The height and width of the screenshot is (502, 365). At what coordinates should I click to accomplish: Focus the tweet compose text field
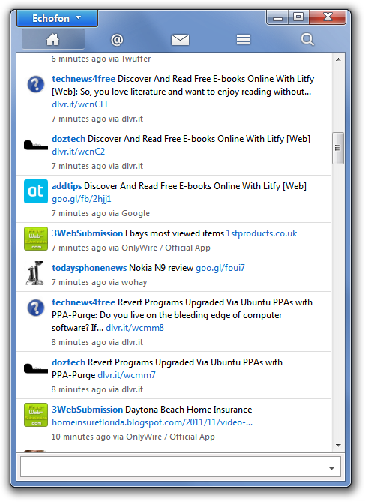[x=181, y=467]
